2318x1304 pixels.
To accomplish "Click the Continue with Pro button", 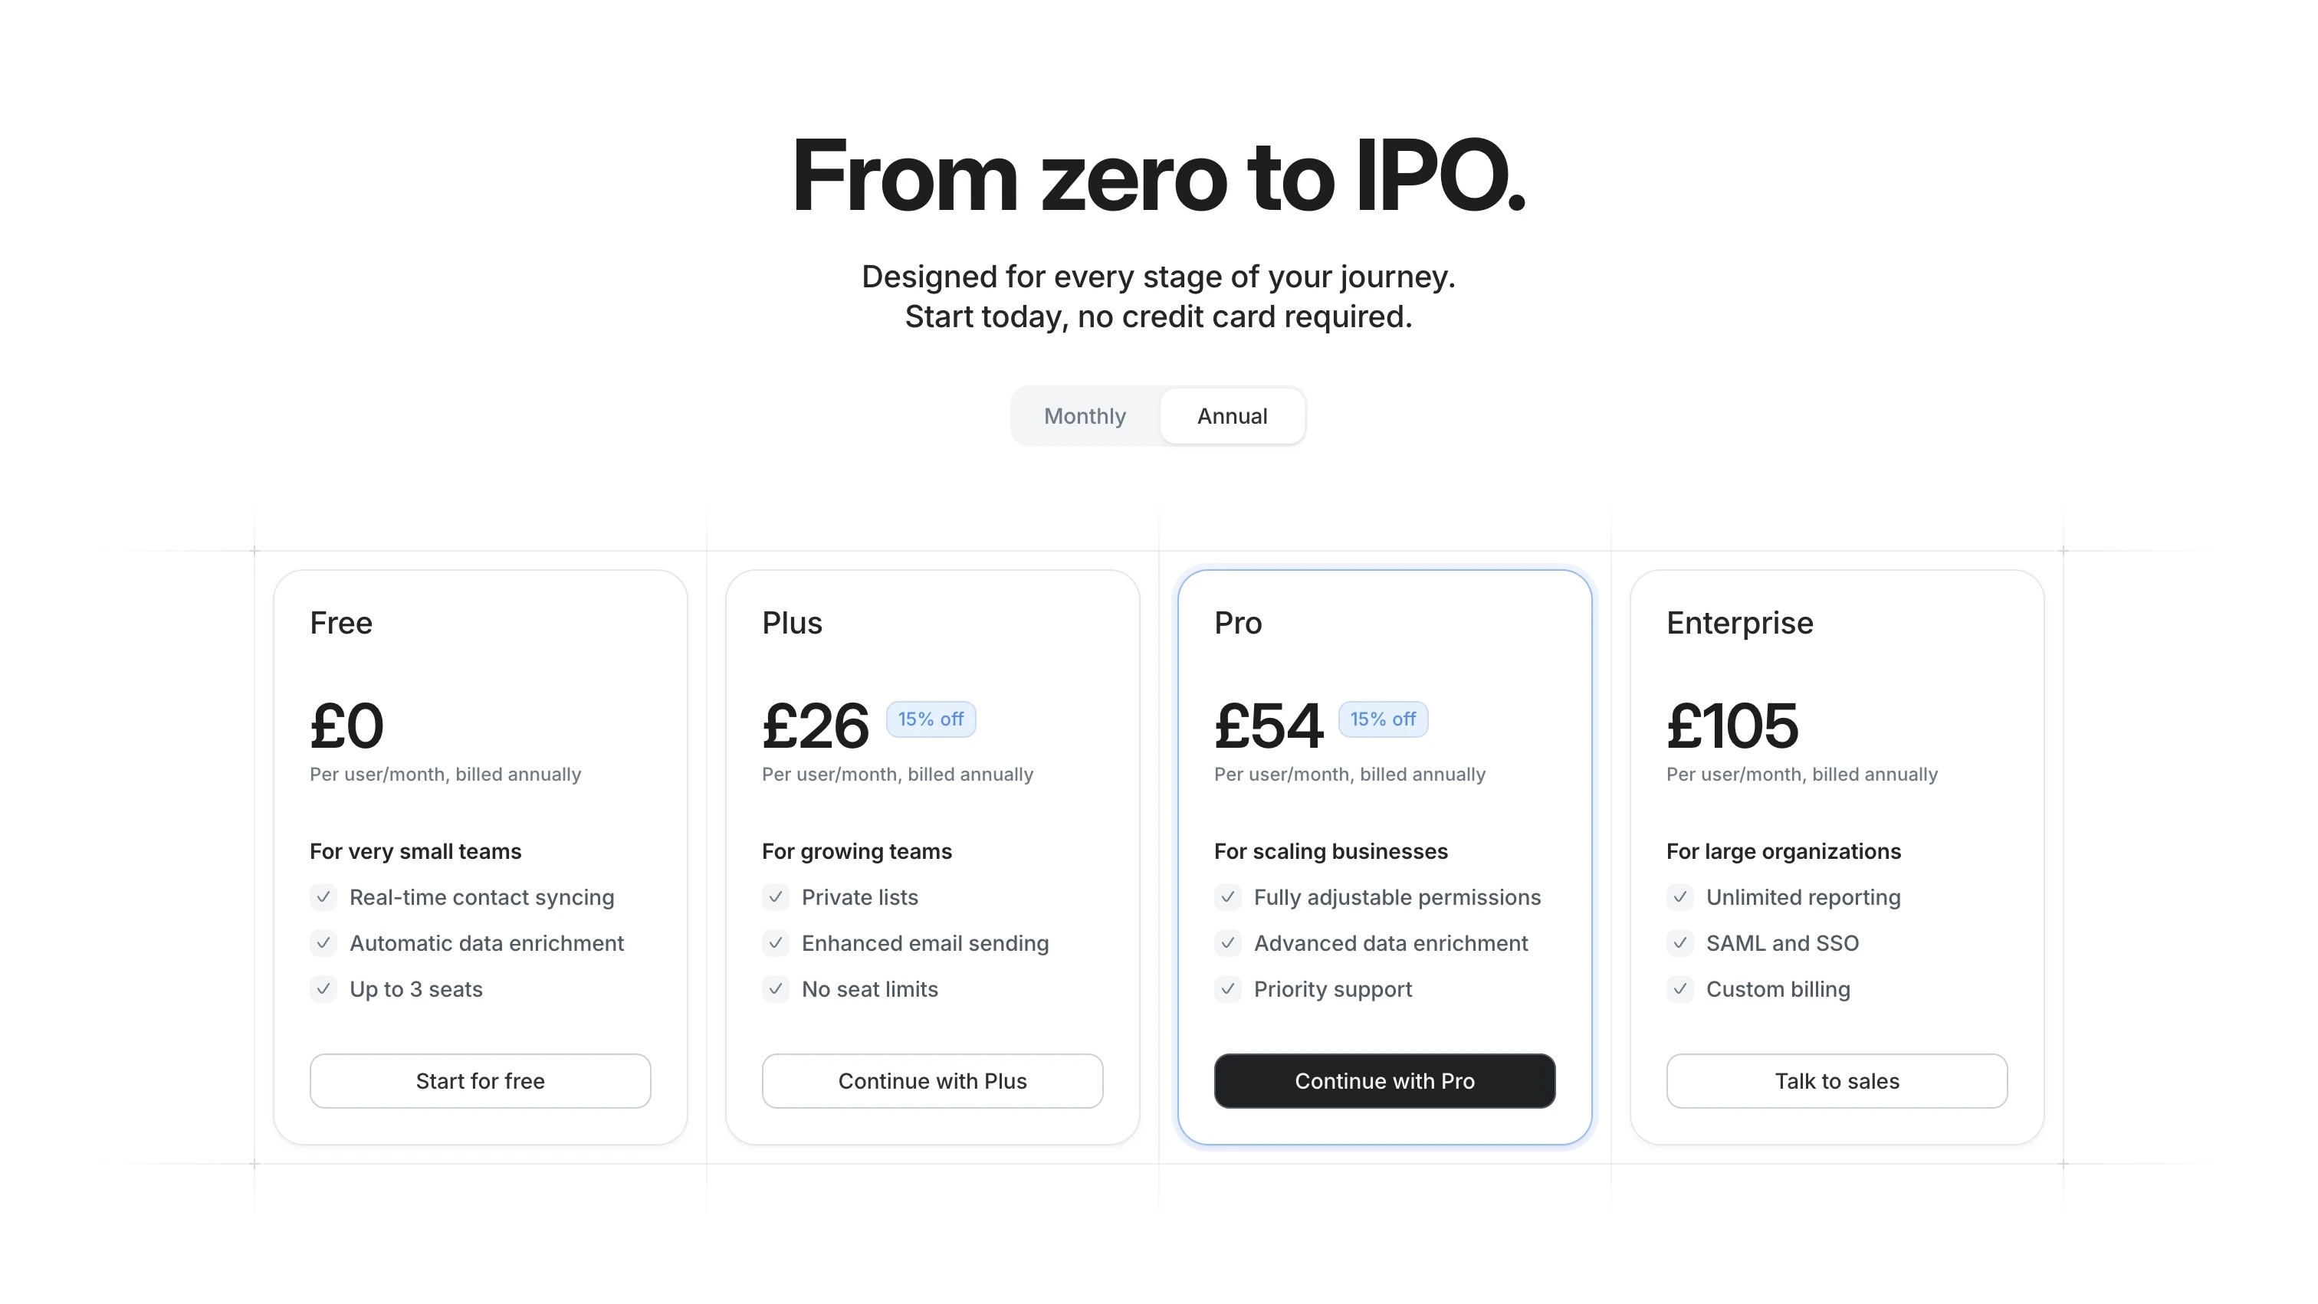I will click(1384, 1081).
